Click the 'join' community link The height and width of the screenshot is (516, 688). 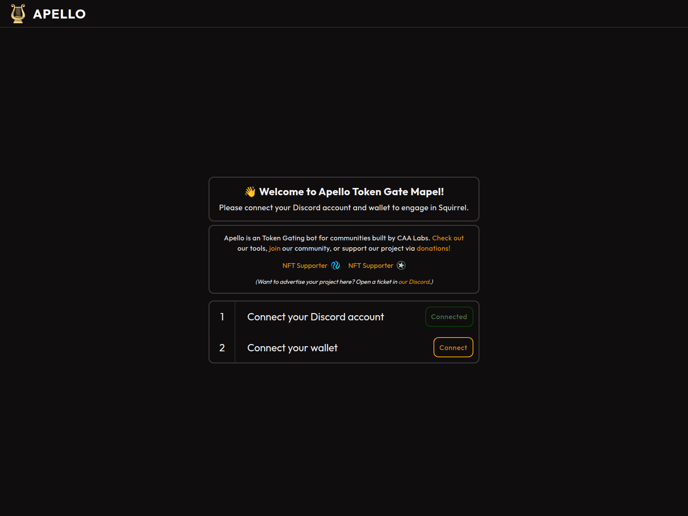coord(275,249)
